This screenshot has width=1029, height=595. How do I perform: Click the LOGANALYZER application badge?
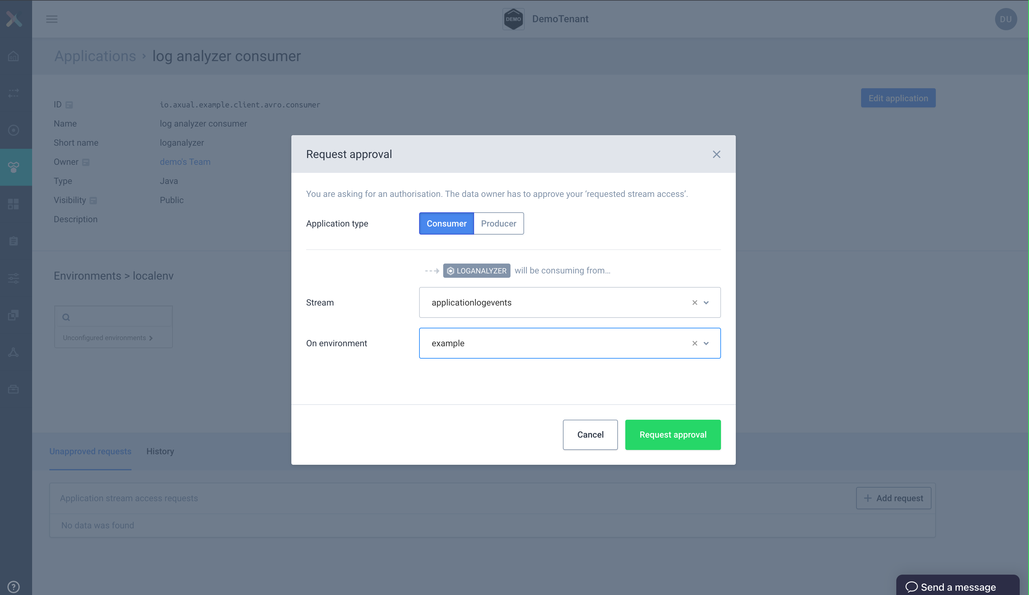point(477,271)
